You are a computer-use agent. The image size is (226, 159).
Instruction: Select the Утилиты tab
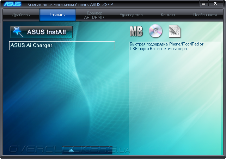(x=57, y=15)
